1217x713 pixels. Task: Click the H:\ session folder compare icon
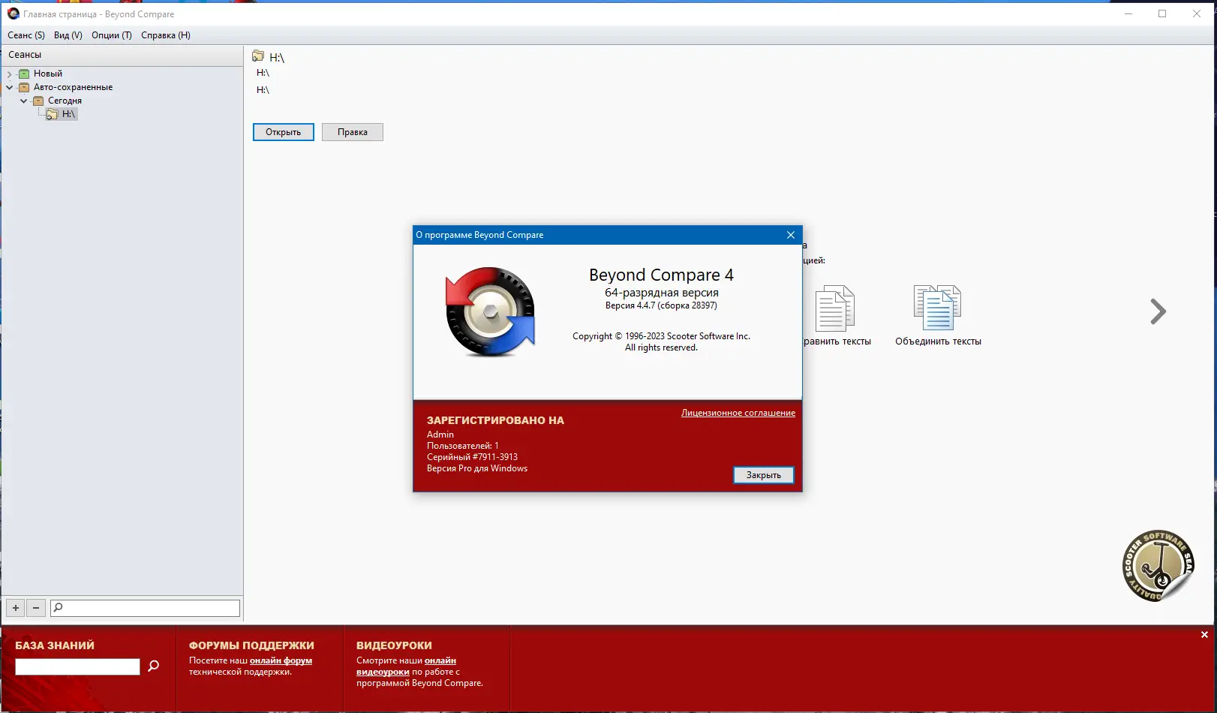click(x=52, y=114)
